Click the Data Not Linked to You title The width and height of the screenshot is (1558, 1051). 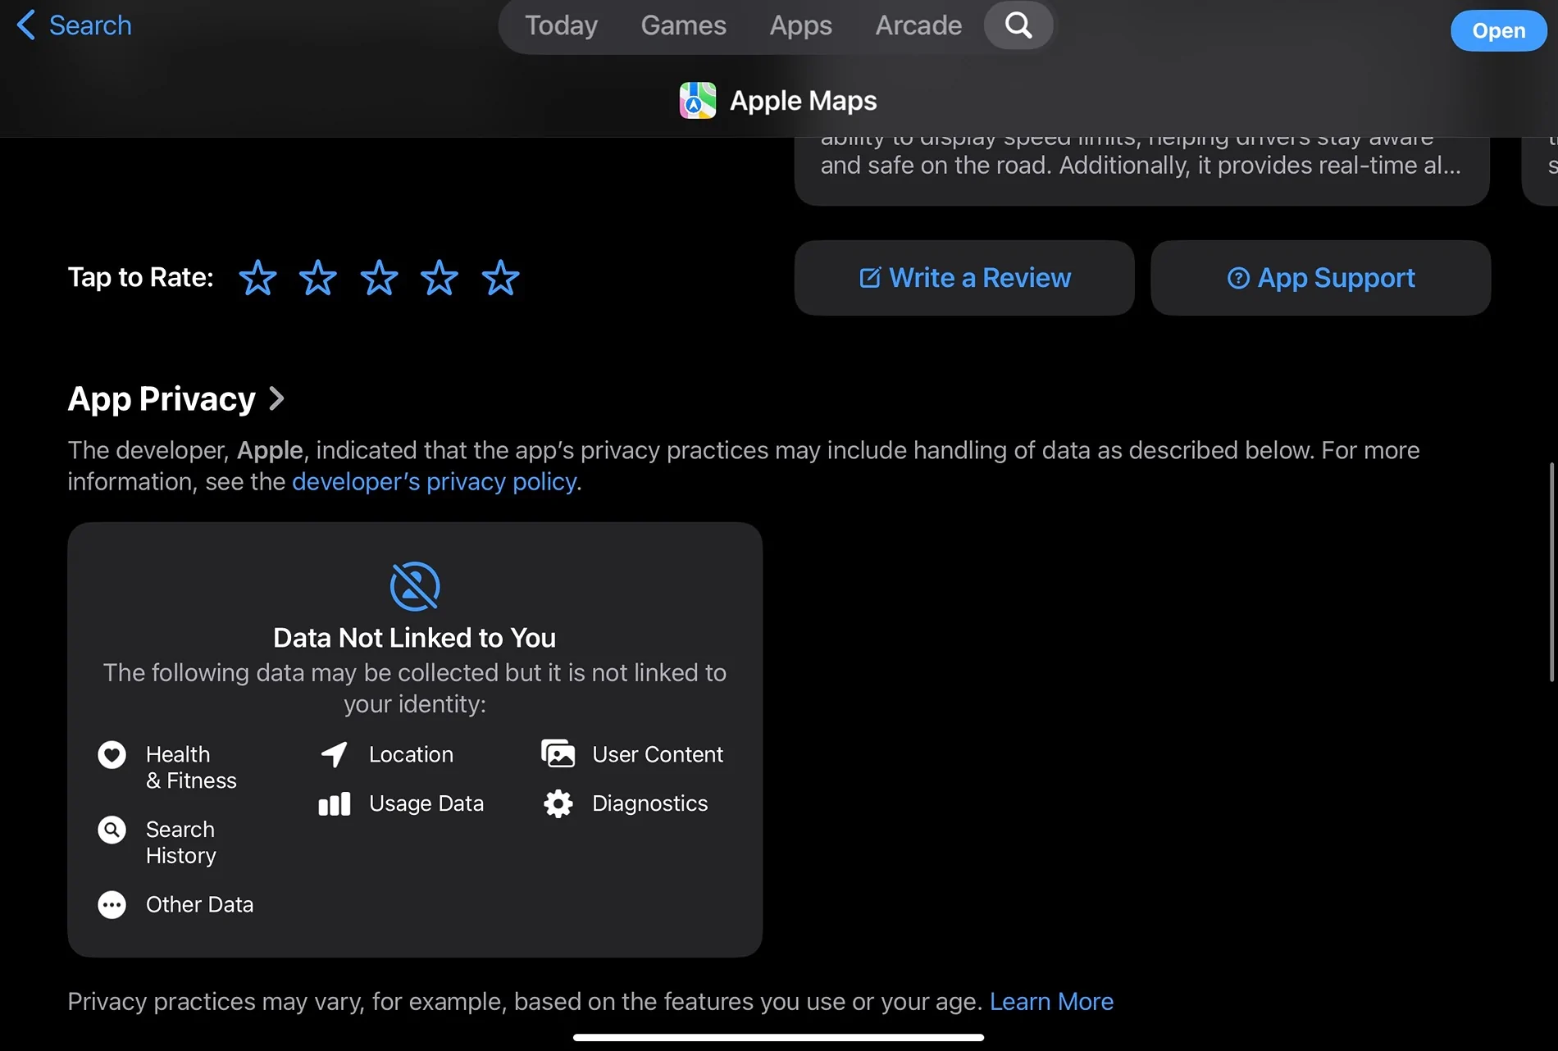click(x=415, y=638)
